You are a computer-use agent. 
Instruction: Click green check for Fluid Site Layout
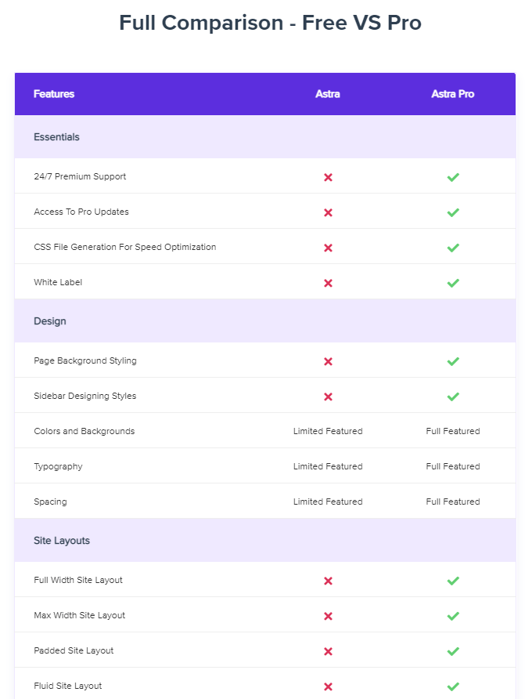[x=453, y=686]
